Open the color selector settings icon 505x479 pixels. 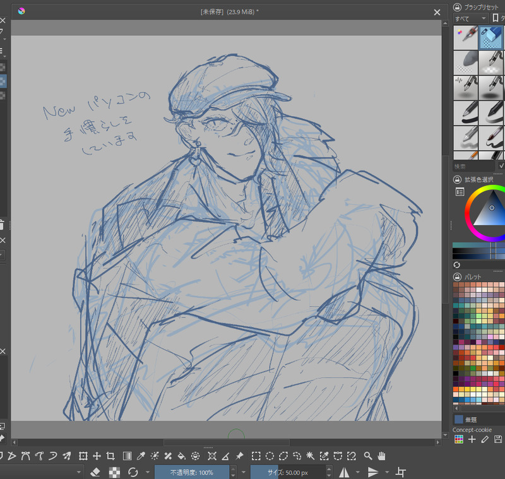tap(460, 192)
